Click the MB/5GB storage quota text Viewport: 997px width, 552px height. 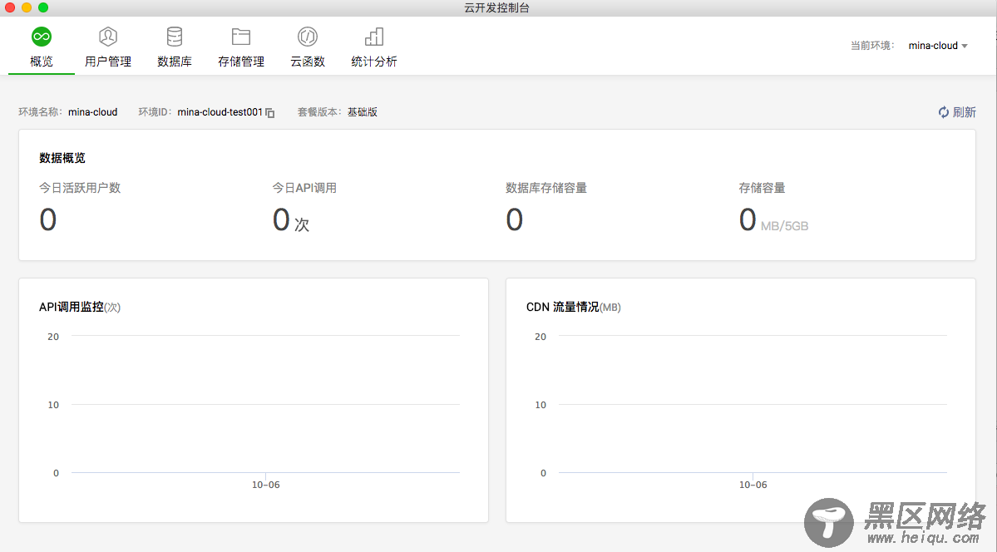[x=785, y=226]
